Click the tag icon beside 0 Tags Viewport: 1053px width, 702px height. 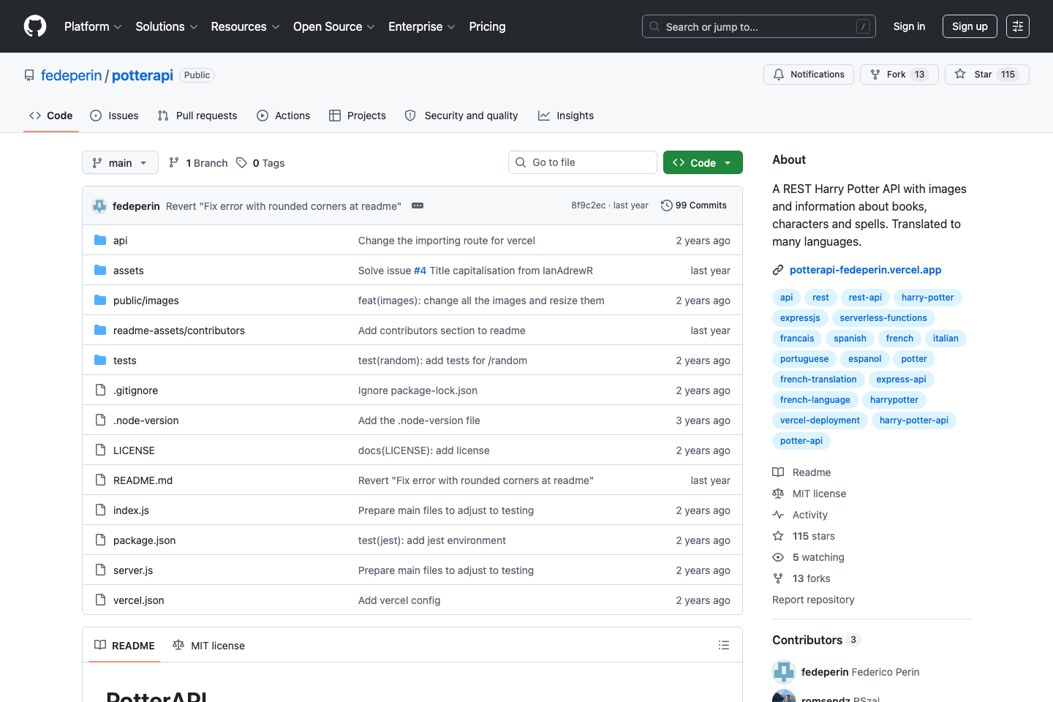click(241, 162)
